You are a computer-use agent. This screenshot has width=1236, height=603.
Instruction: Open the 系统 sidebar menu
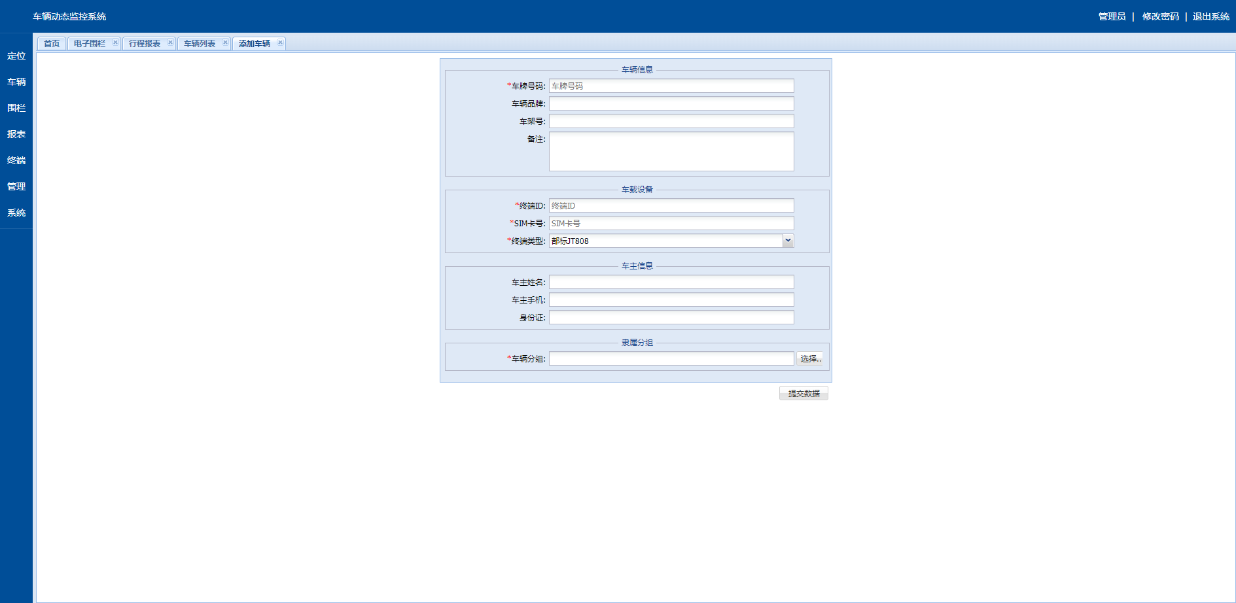click(16, 213)
